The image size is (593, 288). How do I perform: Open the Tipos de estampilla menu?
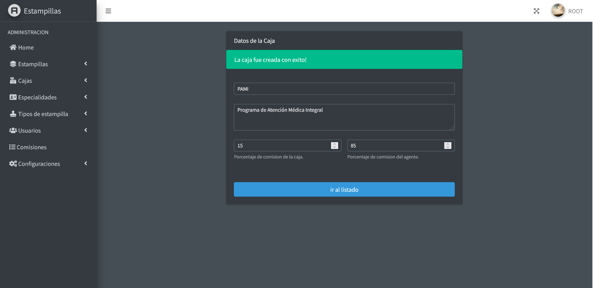pos(43,114)
